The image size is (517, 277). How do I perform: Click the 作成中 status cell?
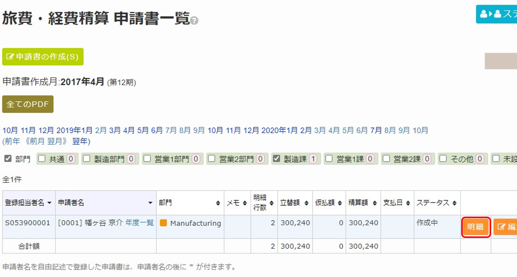pos(437,227)
